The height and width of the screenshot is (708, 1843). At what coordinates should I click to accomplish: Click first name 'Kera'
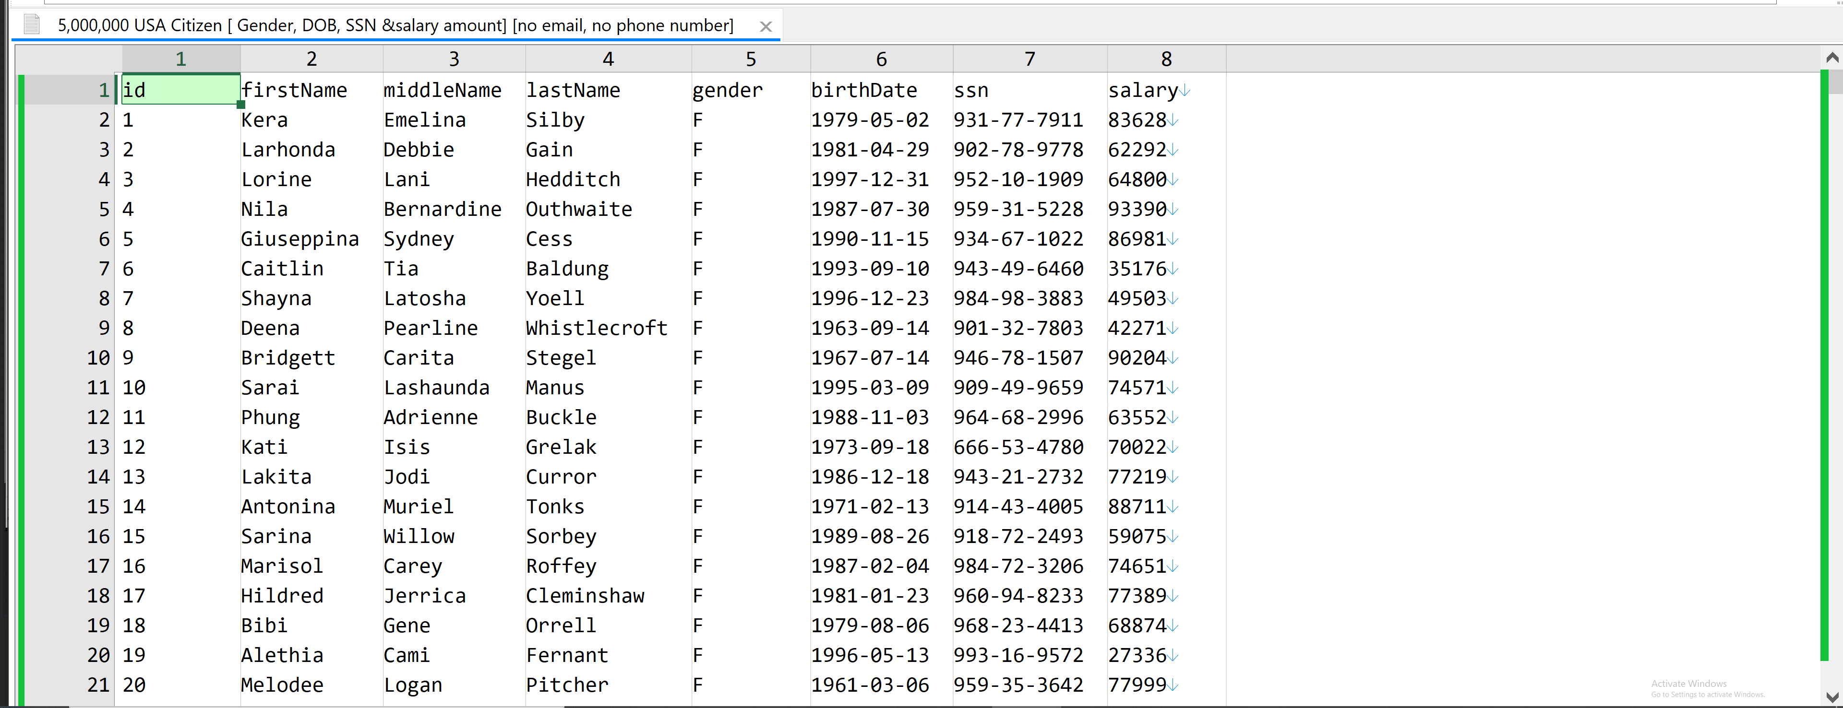pyautogui.click(x=264, y=120)
